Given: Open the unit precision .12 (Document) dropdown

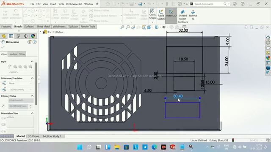Looking at the screenshot, I should 20,90.
